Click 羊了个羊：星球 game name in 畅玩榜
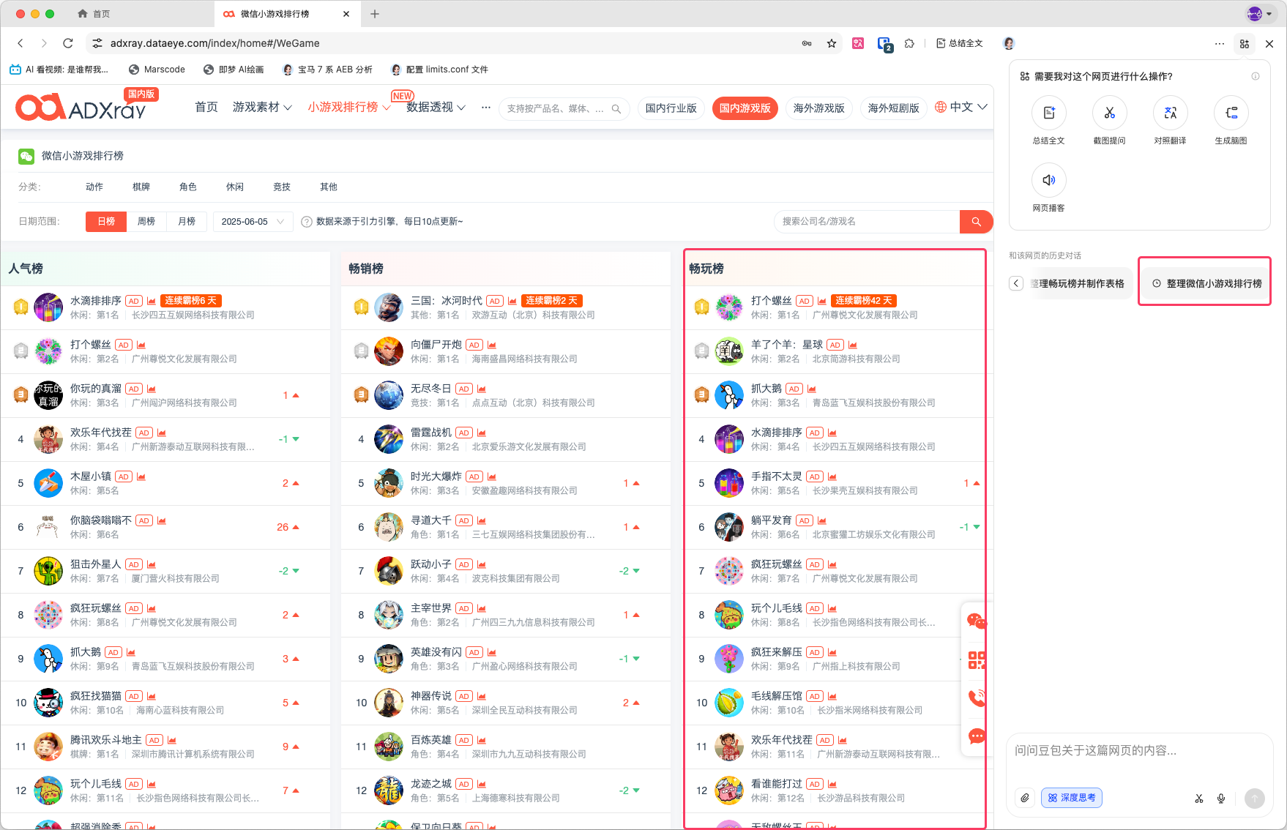Image resolution: width=1287 pixels, height=830 pixels. click(787, 345)
